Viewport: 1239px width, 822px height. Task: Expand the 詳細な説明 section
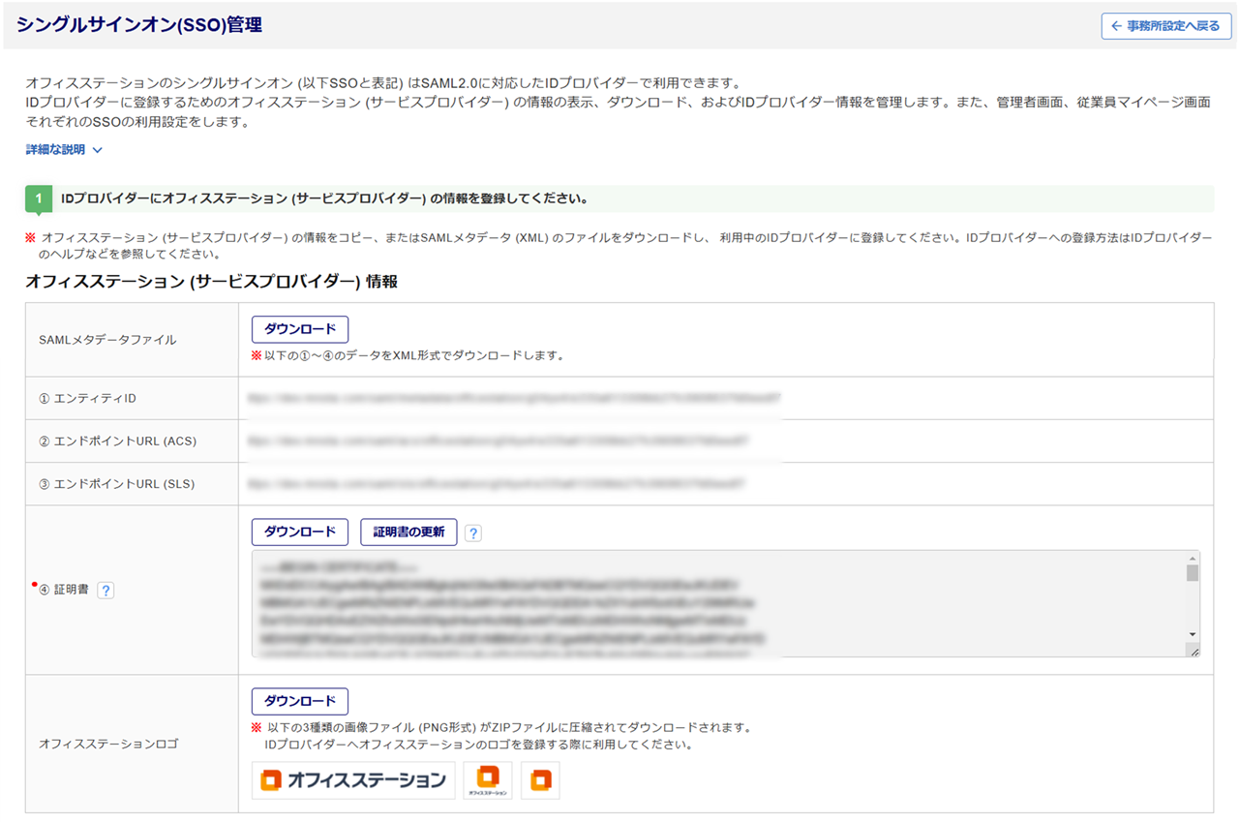pyautogui.click(x=64, y=150)
